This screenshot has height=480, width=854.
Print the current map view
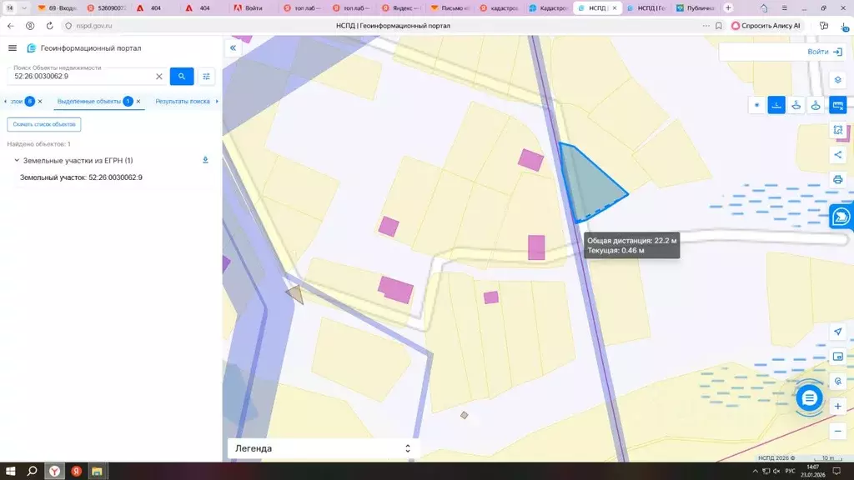(837, 180)
